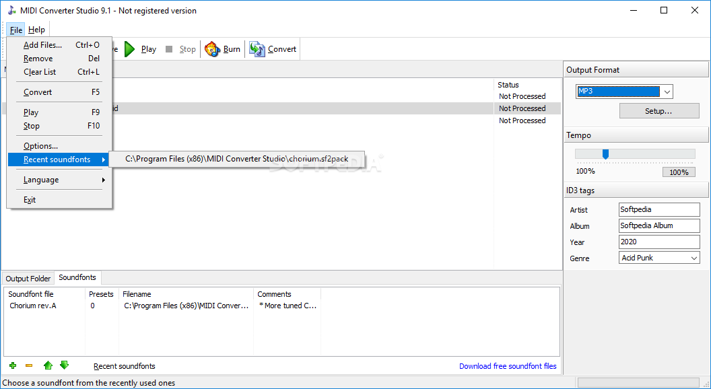Expand the Language submenu
Screen dimensions: 711x389
click(x=59, y=180)
